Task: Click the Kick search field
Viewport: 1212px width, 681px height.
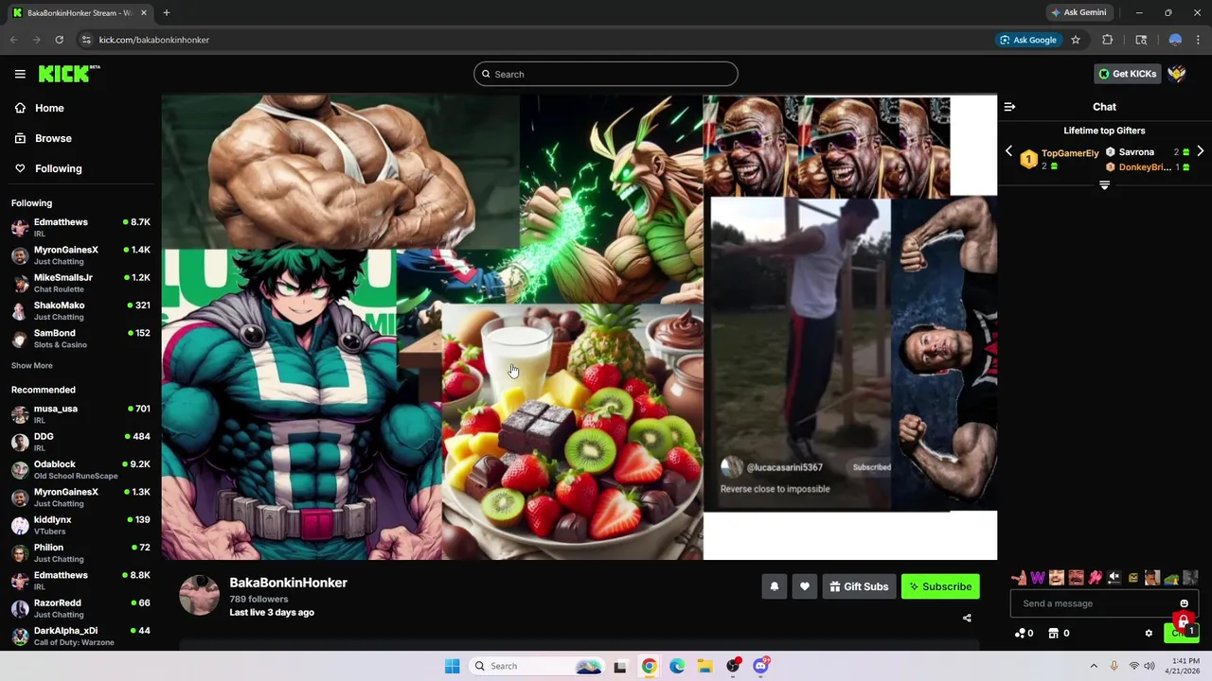Action: click(x=606, y=74)
